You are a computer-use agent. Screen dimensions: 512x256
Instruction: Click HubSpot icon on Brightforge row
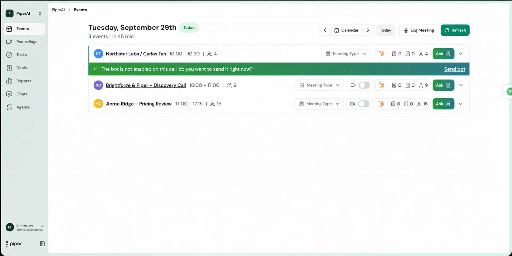click(382, 85)
